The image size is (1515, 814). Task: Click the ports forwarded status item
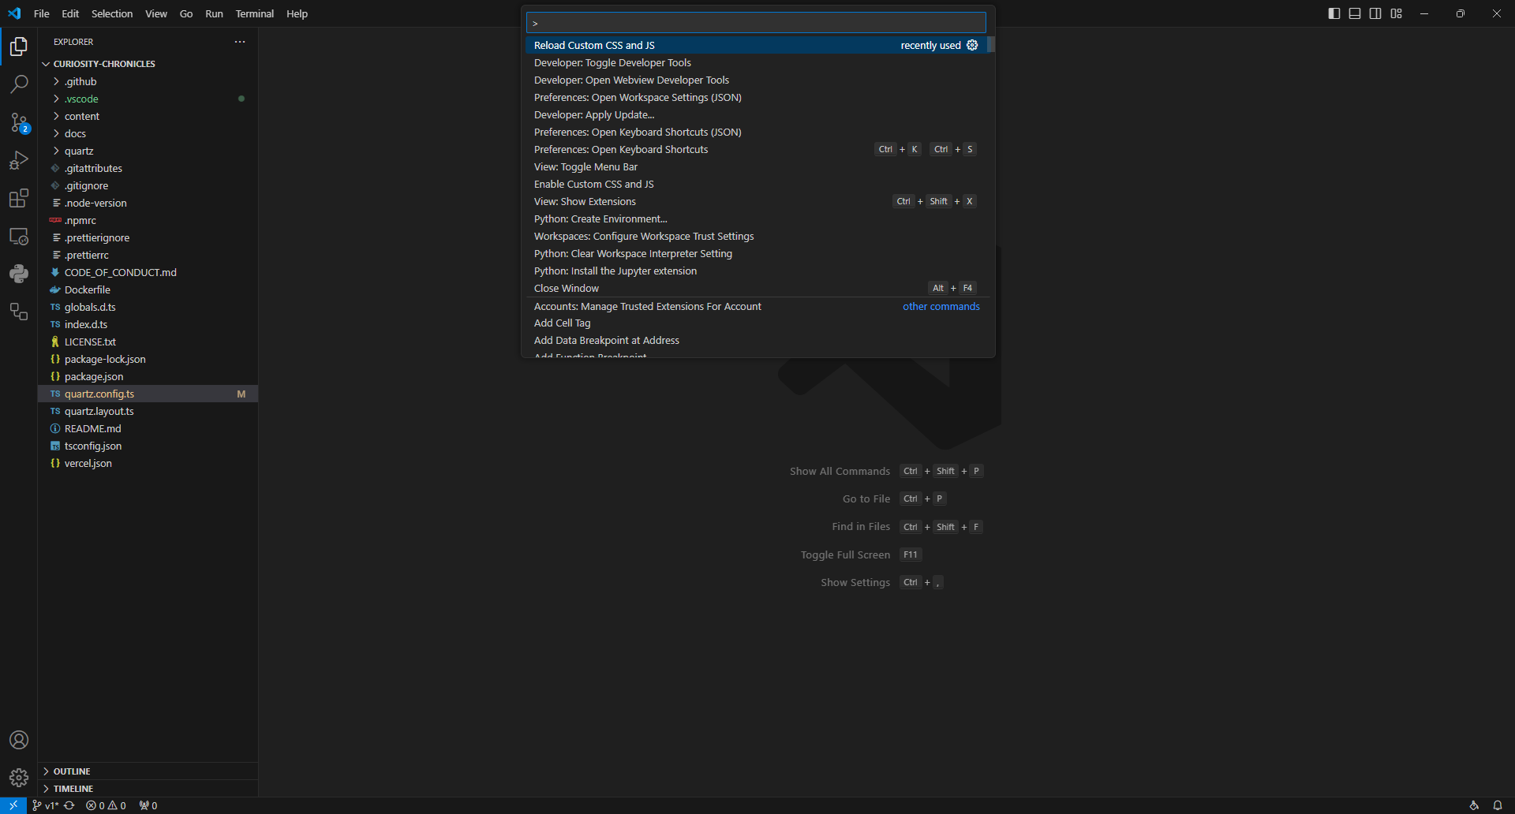point(148,805)
